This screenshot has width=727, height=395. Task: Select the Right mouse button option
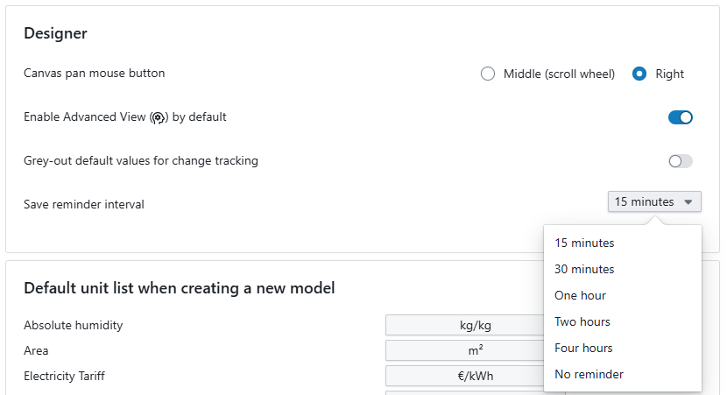[x=639, y=74]
